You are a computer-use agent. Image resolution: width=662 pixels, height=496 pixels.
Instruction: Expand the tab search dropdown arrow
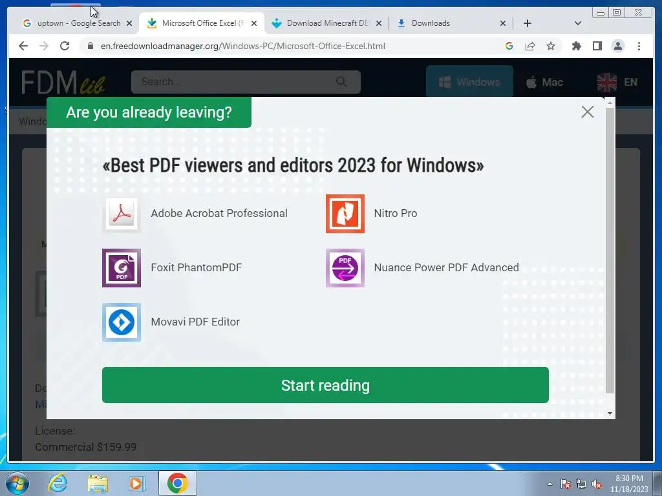pyautogui.click(x=578, y=23)
